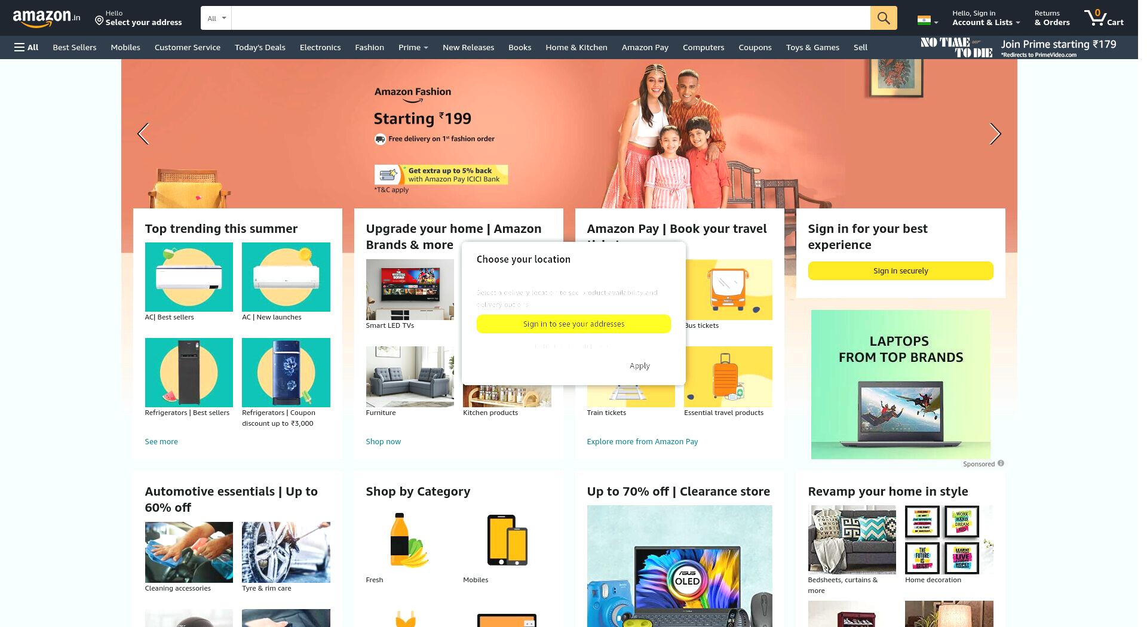1147x627 pixels.
Task: Open Clearance store ASUS OLED image
Action: (679, 566)
